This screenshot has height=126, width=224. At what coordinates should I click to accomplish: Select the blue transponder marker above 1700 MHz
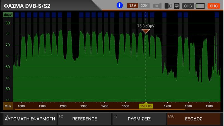coord(164,15)
